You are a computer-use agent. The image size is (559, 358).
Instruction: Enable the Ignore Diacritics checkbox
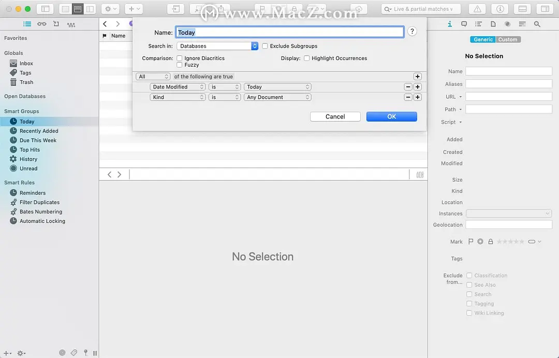[179, 58]
